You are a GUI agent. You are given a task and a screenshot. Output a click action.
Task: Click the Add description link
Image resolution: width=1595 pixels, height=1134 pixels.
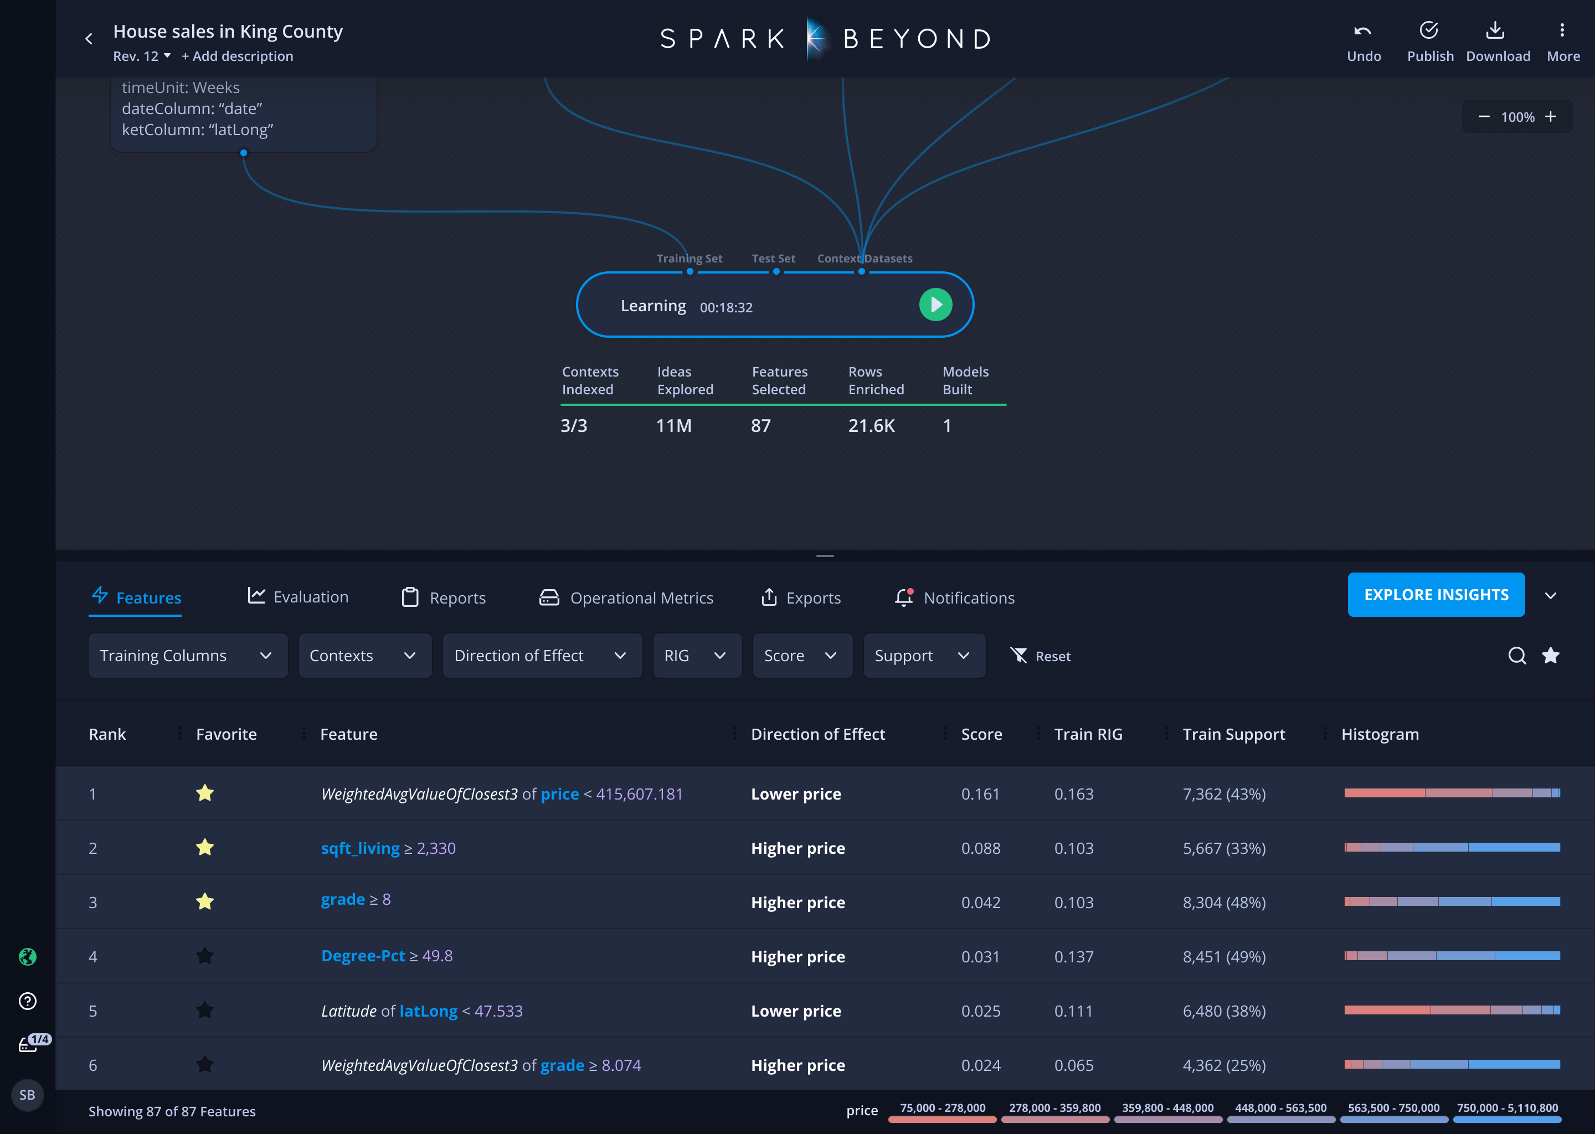click(x=238, y=56)
